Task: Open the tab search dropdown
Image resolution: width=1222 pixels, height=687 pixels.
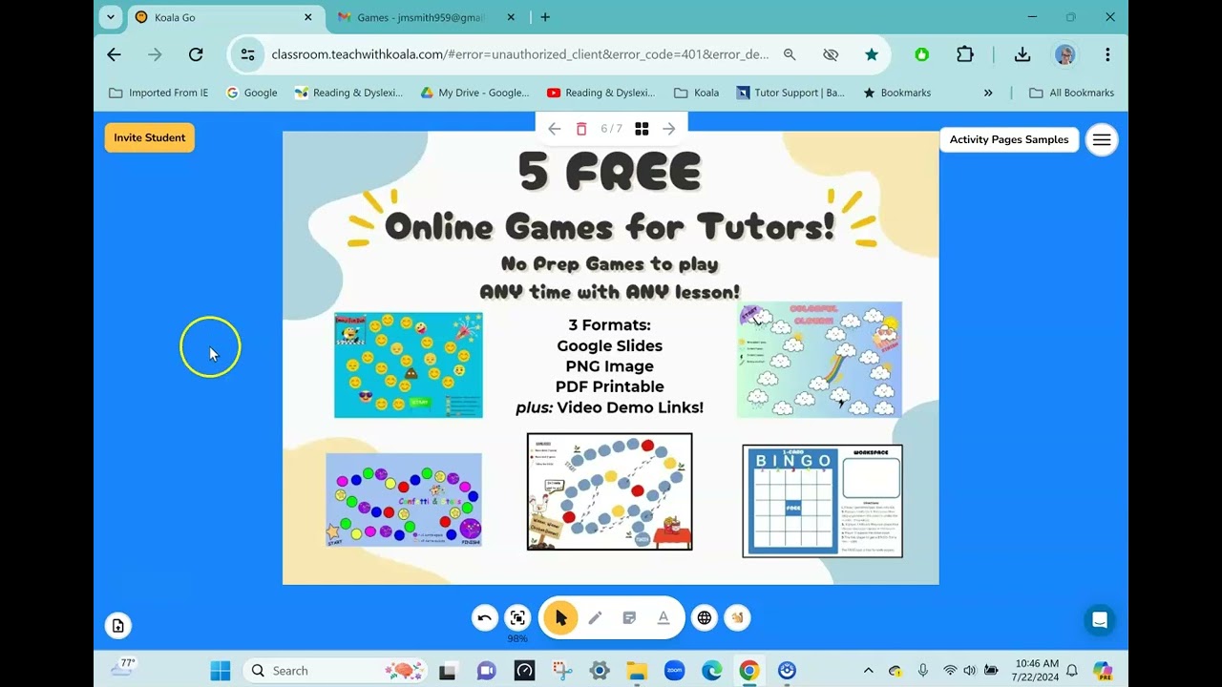Action: (x=111, y=17)
